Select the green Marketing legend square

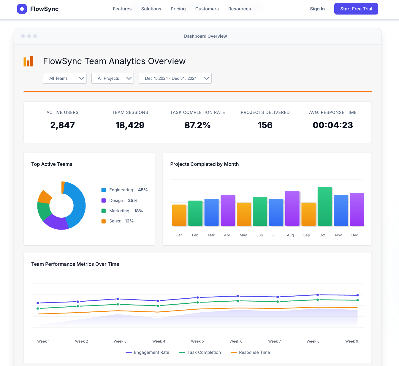coord(103,211)
